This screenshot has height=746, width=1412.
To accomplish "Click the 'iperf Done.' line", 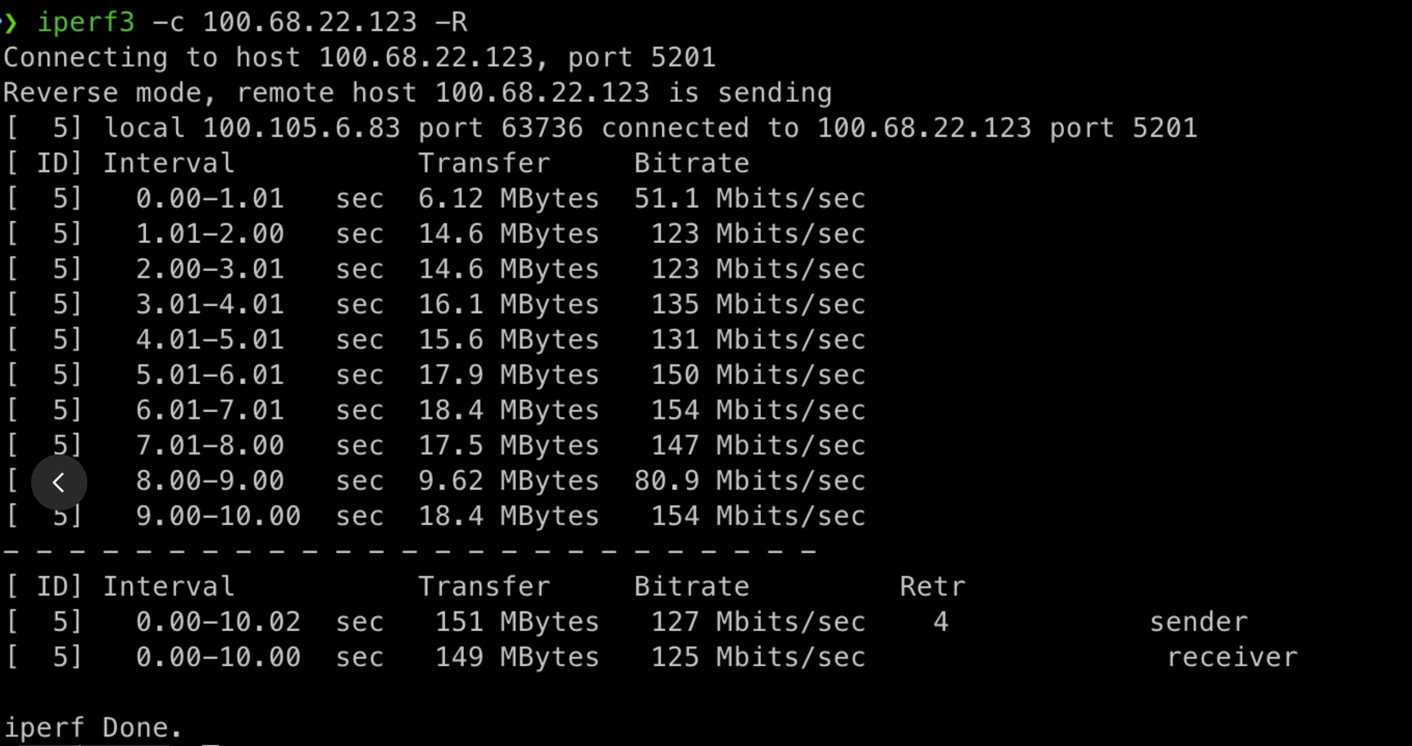I will pyautogui.click(x=93, y=728).
